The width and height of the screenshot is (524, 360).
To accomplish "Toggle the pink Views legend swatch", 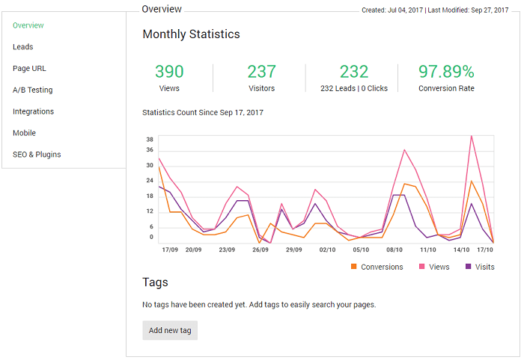I will coord(421,267).
